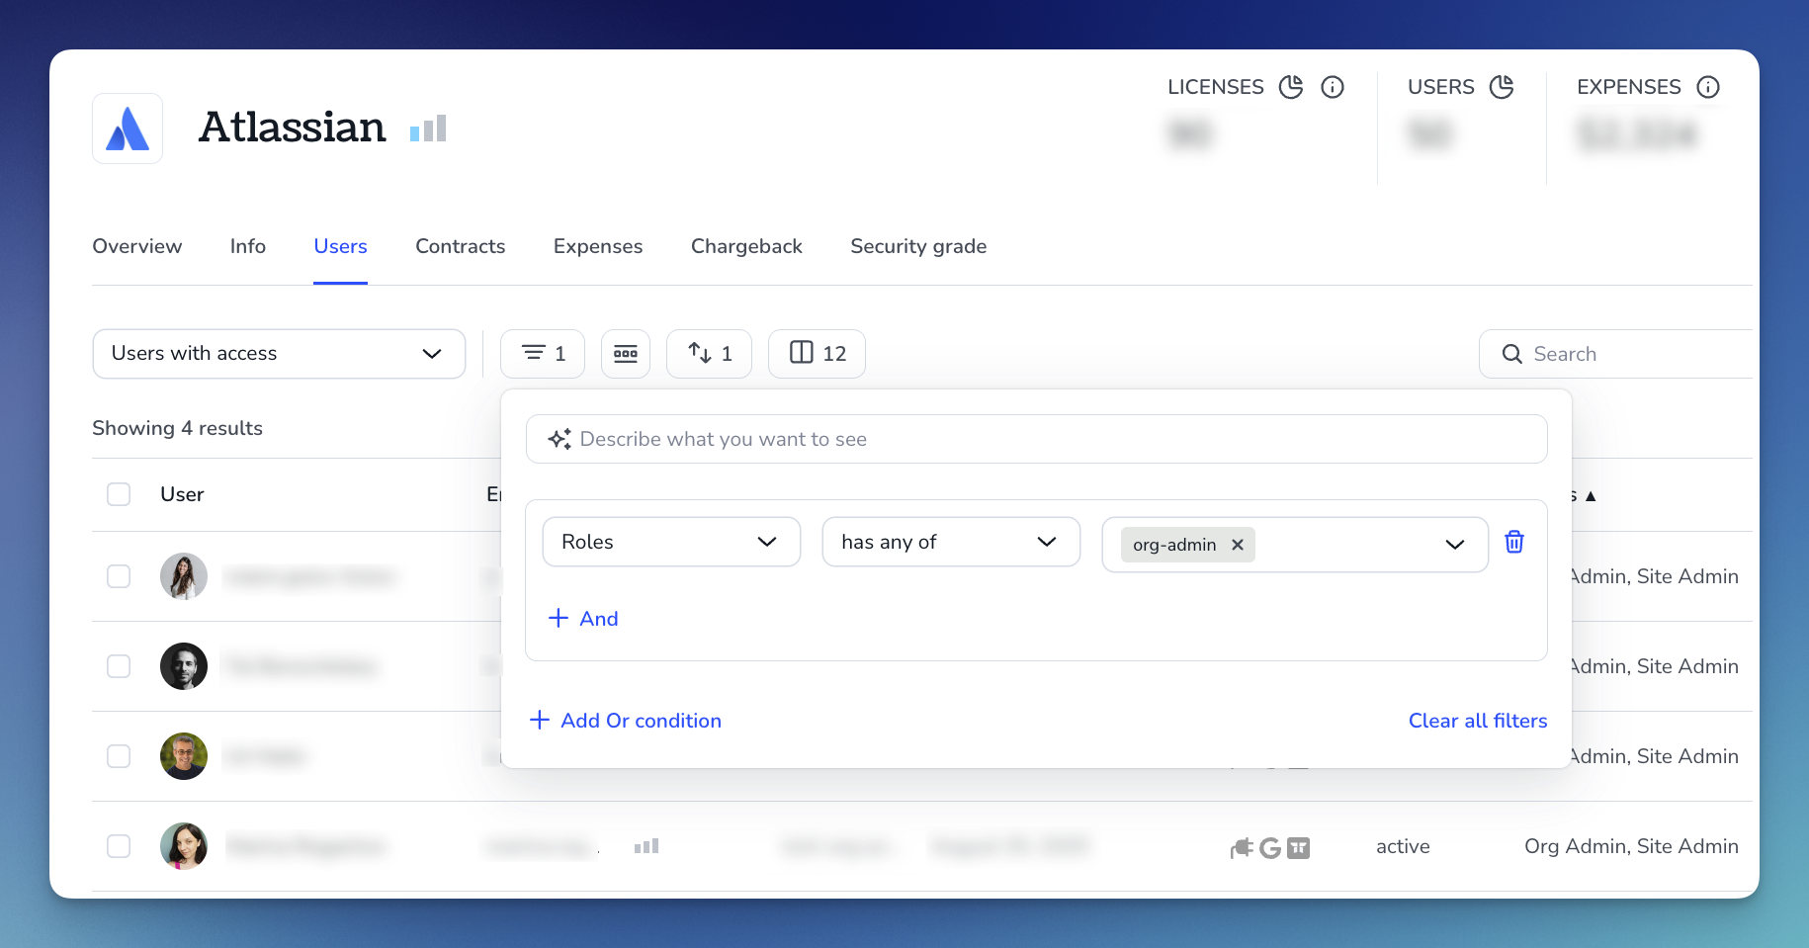Viewport: 1809px width, 948px height.
Task: Check the fourth user row checkbox
Action: tap(119, 846)
